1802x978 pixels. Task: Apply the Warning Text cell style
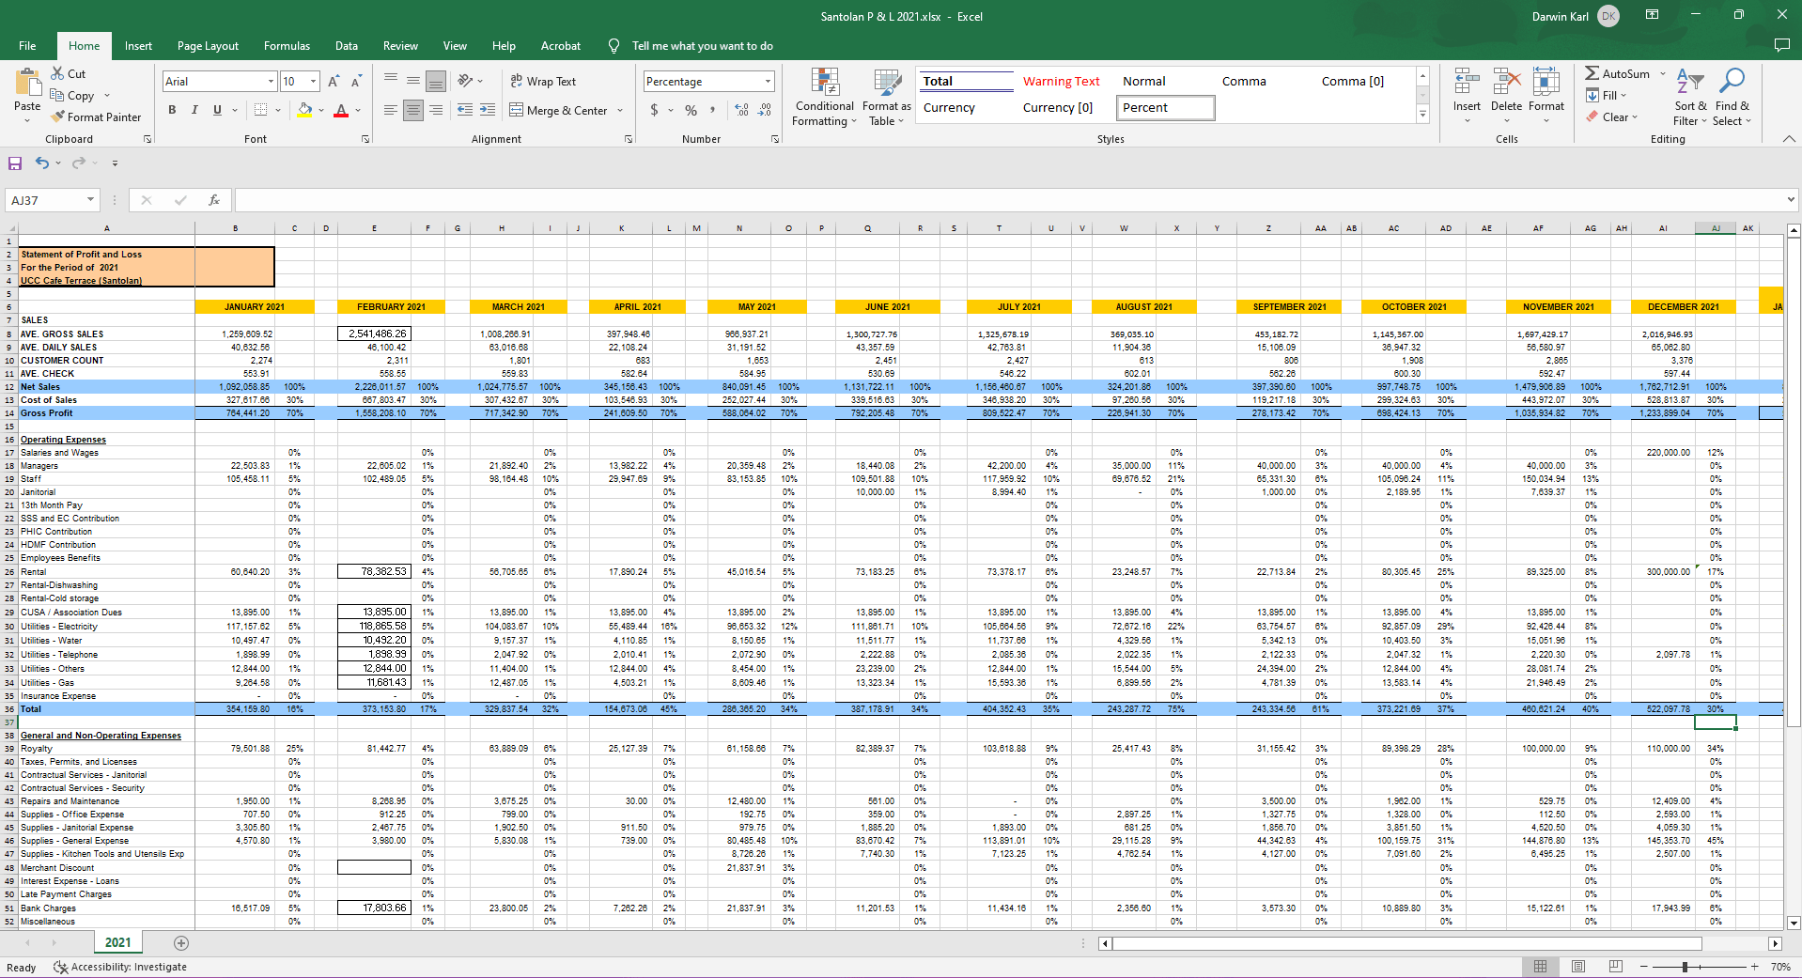pyautogui.click(x=1061, y=82)
